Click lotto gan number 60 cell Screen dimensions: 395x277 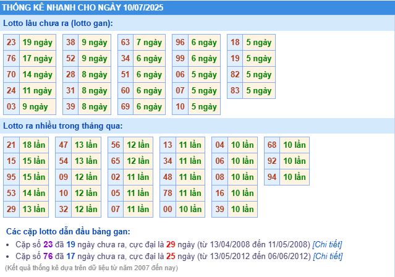[x=125, y=90]
